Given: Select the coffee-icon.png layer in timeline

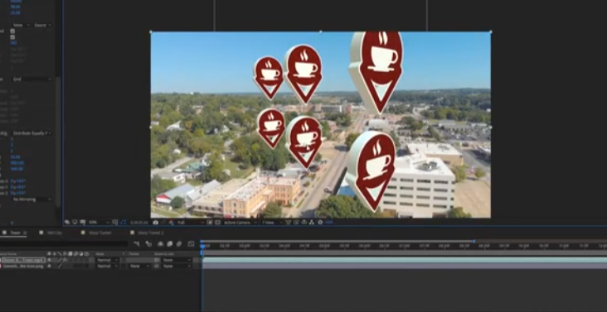Looking at the screenshot, I should pyautogui.click(x=23, y=266).
